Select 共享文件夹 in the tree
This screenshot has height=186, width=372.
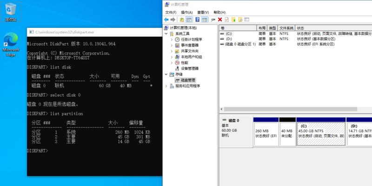[x=190, y=51]
